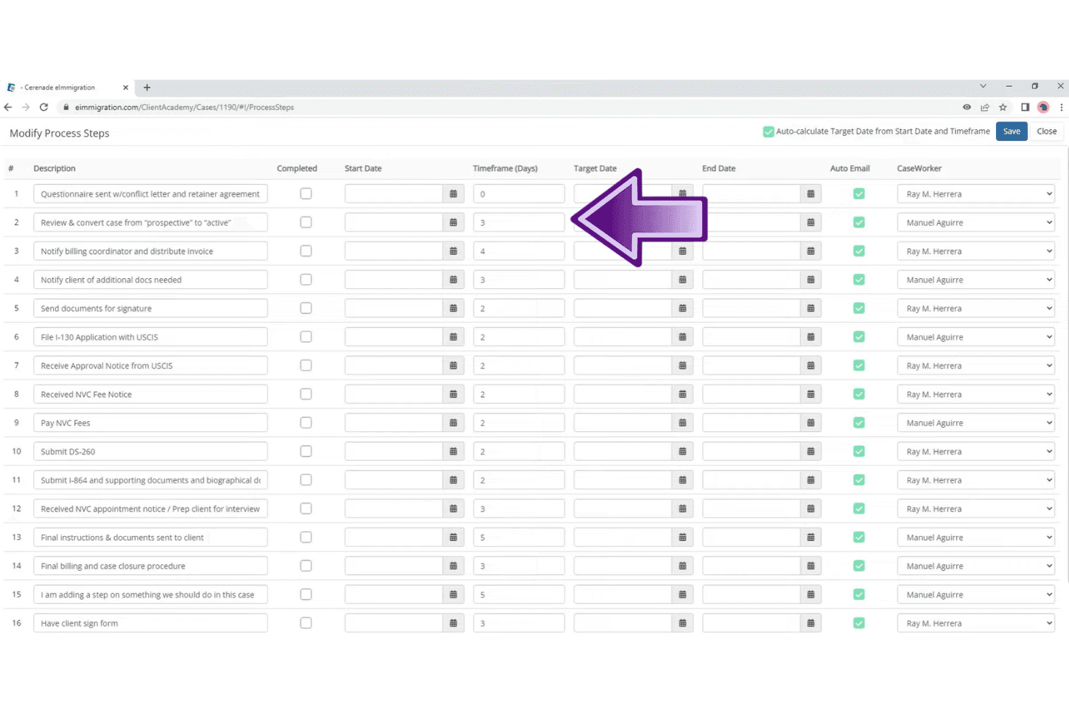The height and width of the screenshot is (713, 1069).
Task: Open CaseWorker dropdown for Have client sign form
Action: coord(976,623)
